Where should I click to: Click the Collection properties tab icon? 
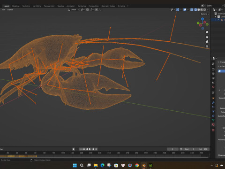coord(213,92)
